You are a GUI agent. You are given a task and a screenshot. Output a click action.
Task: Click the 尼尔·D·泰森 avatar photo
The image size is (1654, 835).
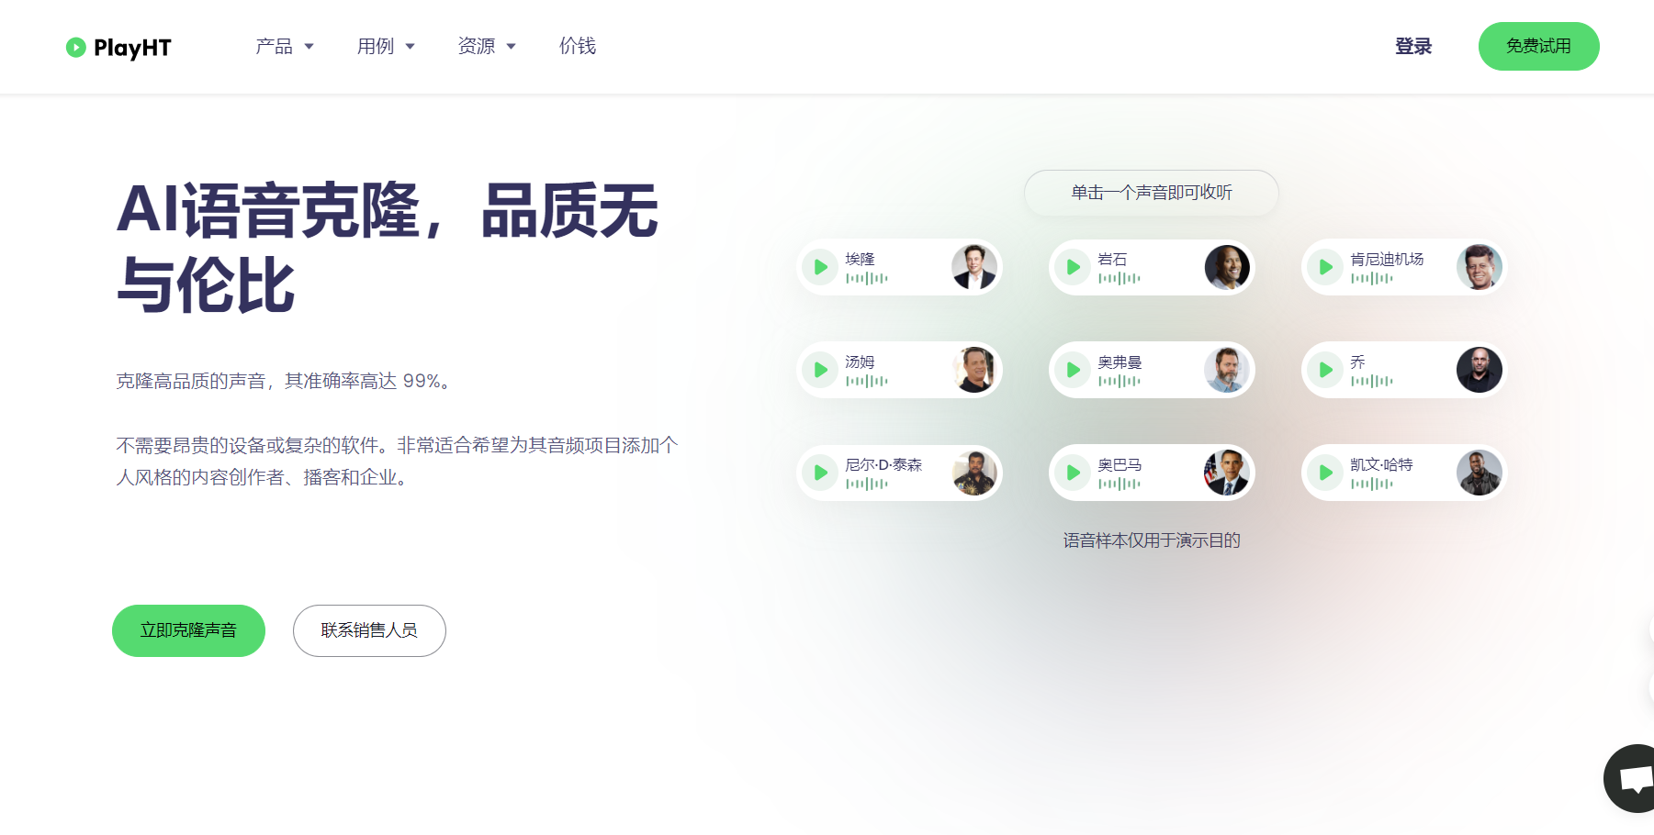(974, 473)
